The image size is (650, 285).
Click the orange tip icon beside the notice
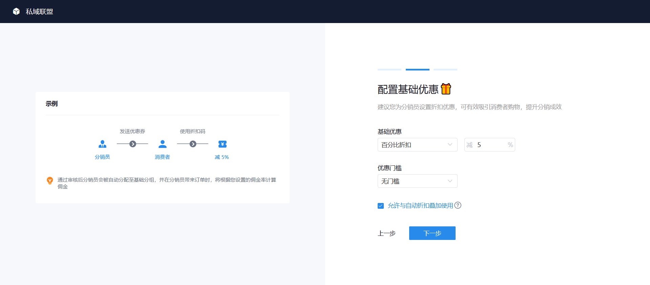pyautogui.click(x=50, y=181)
